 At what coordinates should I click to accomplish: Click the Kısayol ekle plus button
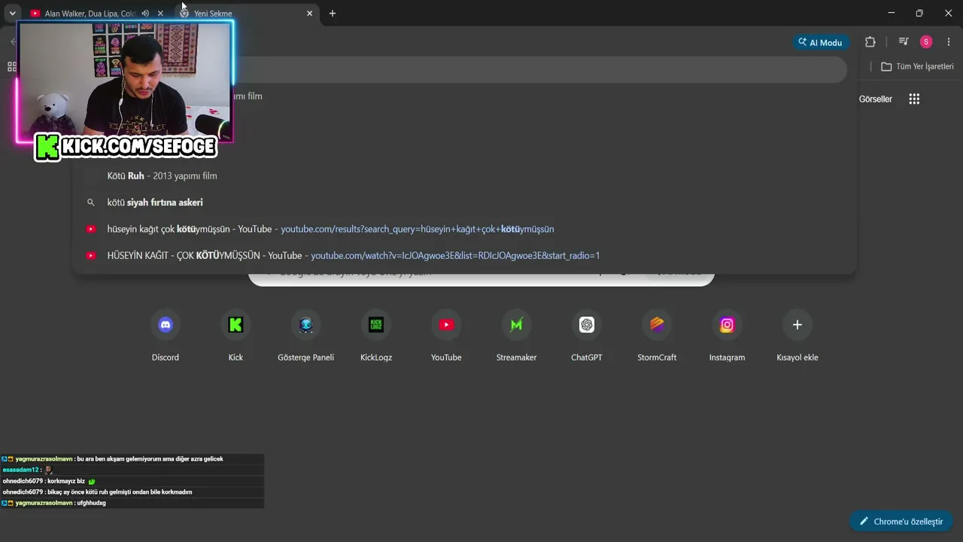pyautogui.click(x=797, y=324)
